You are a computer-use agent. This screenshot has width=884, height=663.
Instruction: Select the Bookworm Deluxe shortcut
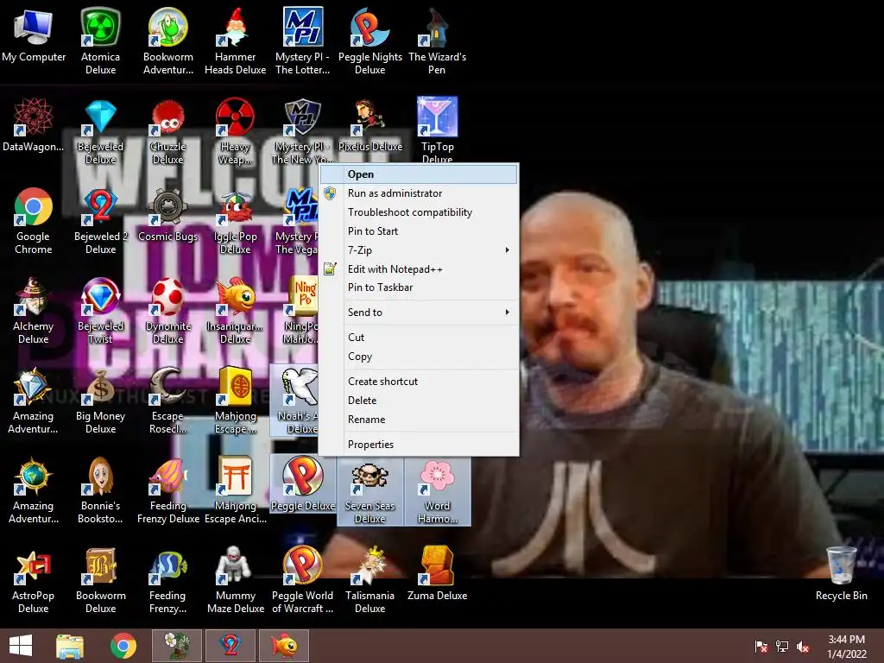point(100,579)
